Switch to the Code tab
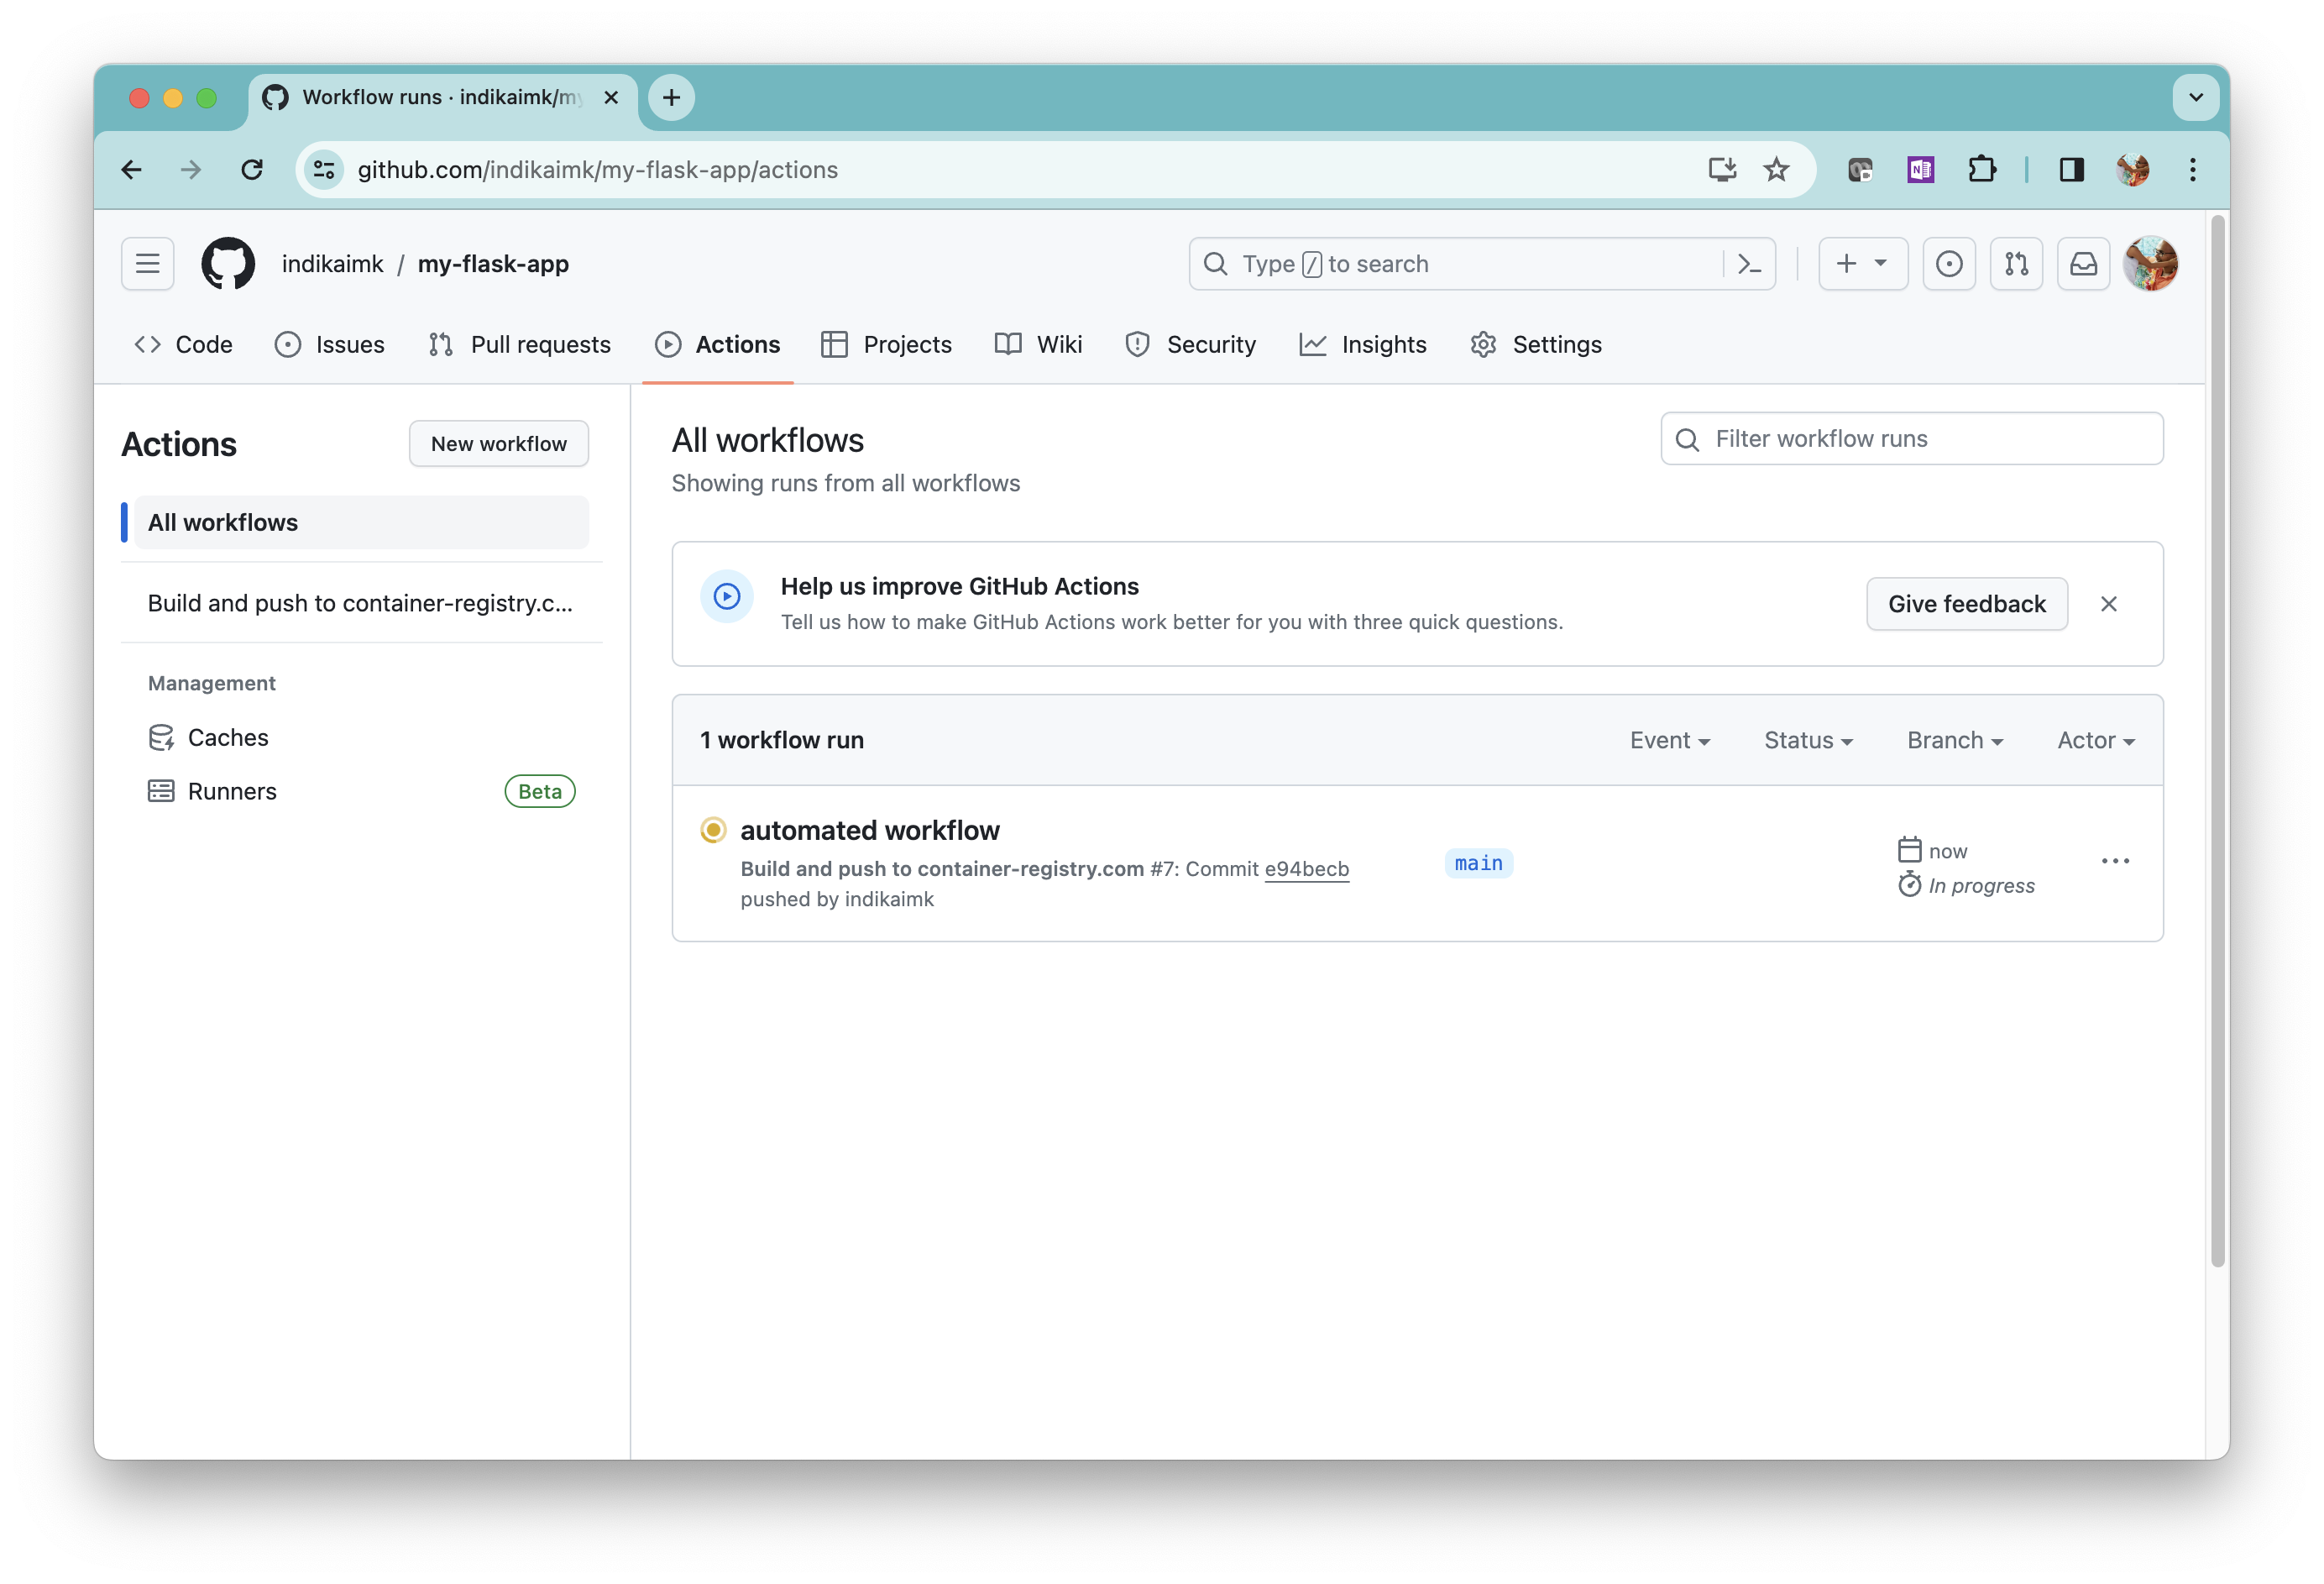 184,344
